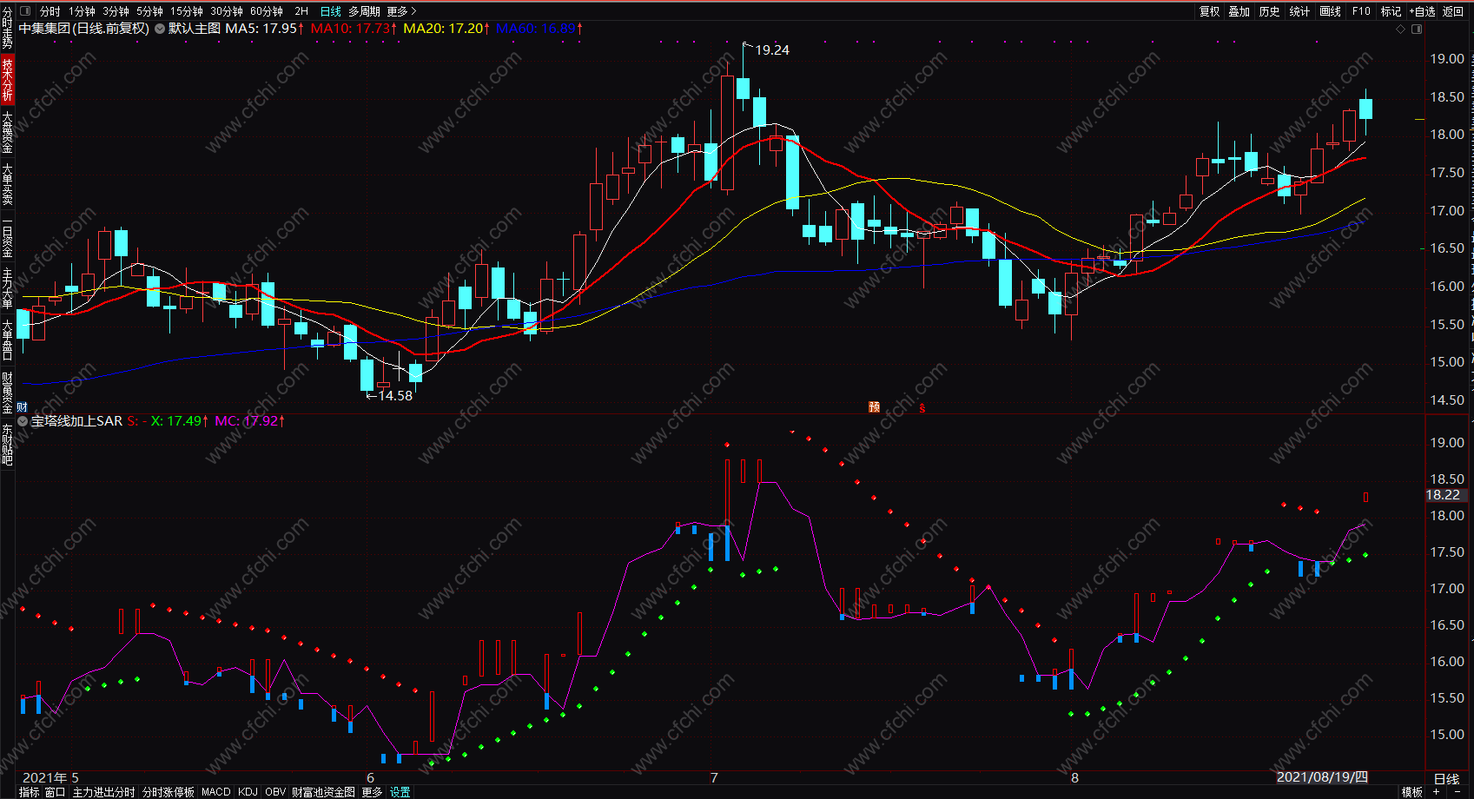Select 分时涨停板 indicator
Image resolution: width=1474 pixels, height=799 pixels.
(168, 792)
